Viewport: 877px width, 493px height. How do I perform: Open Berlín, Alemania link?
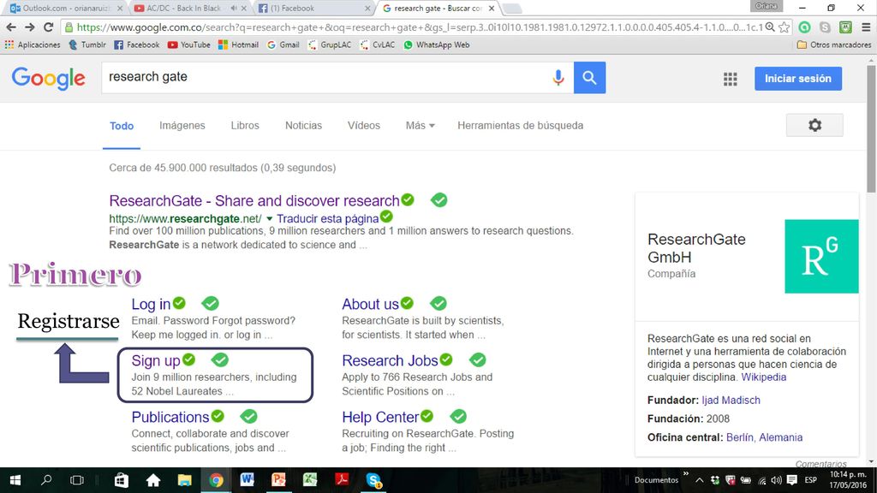[x=764, y=437]
